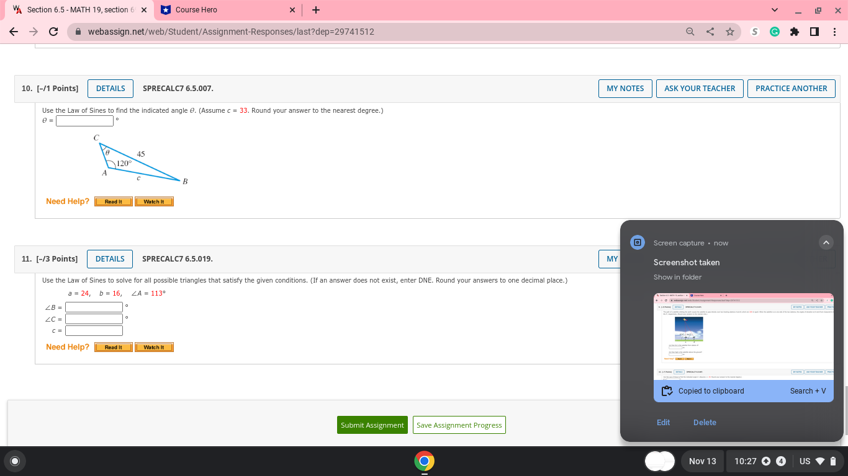The width and height of the screenshot is (848, 476).
Task: Bookmark this page with the star icon
Action: pyautogui.click(x=730, y=31)
